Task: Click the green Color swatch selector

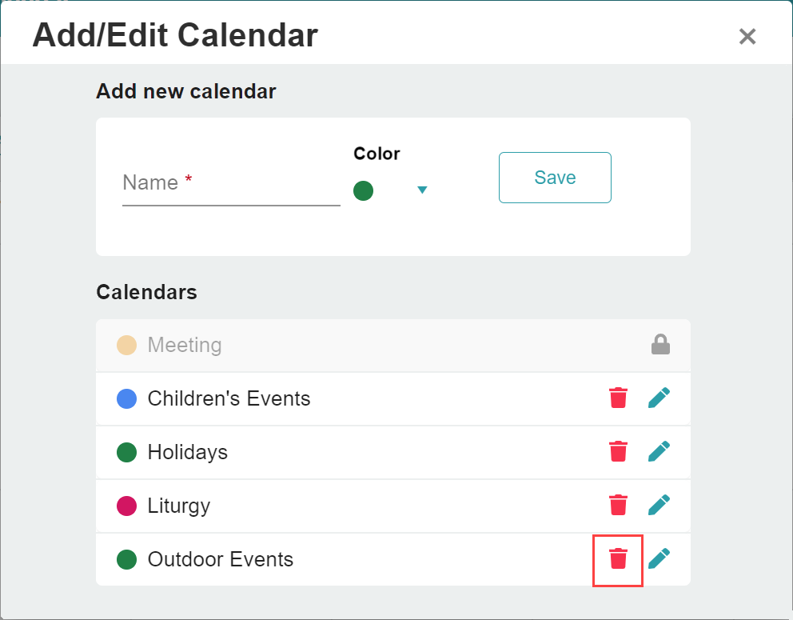Action: [x=364, y=190]
